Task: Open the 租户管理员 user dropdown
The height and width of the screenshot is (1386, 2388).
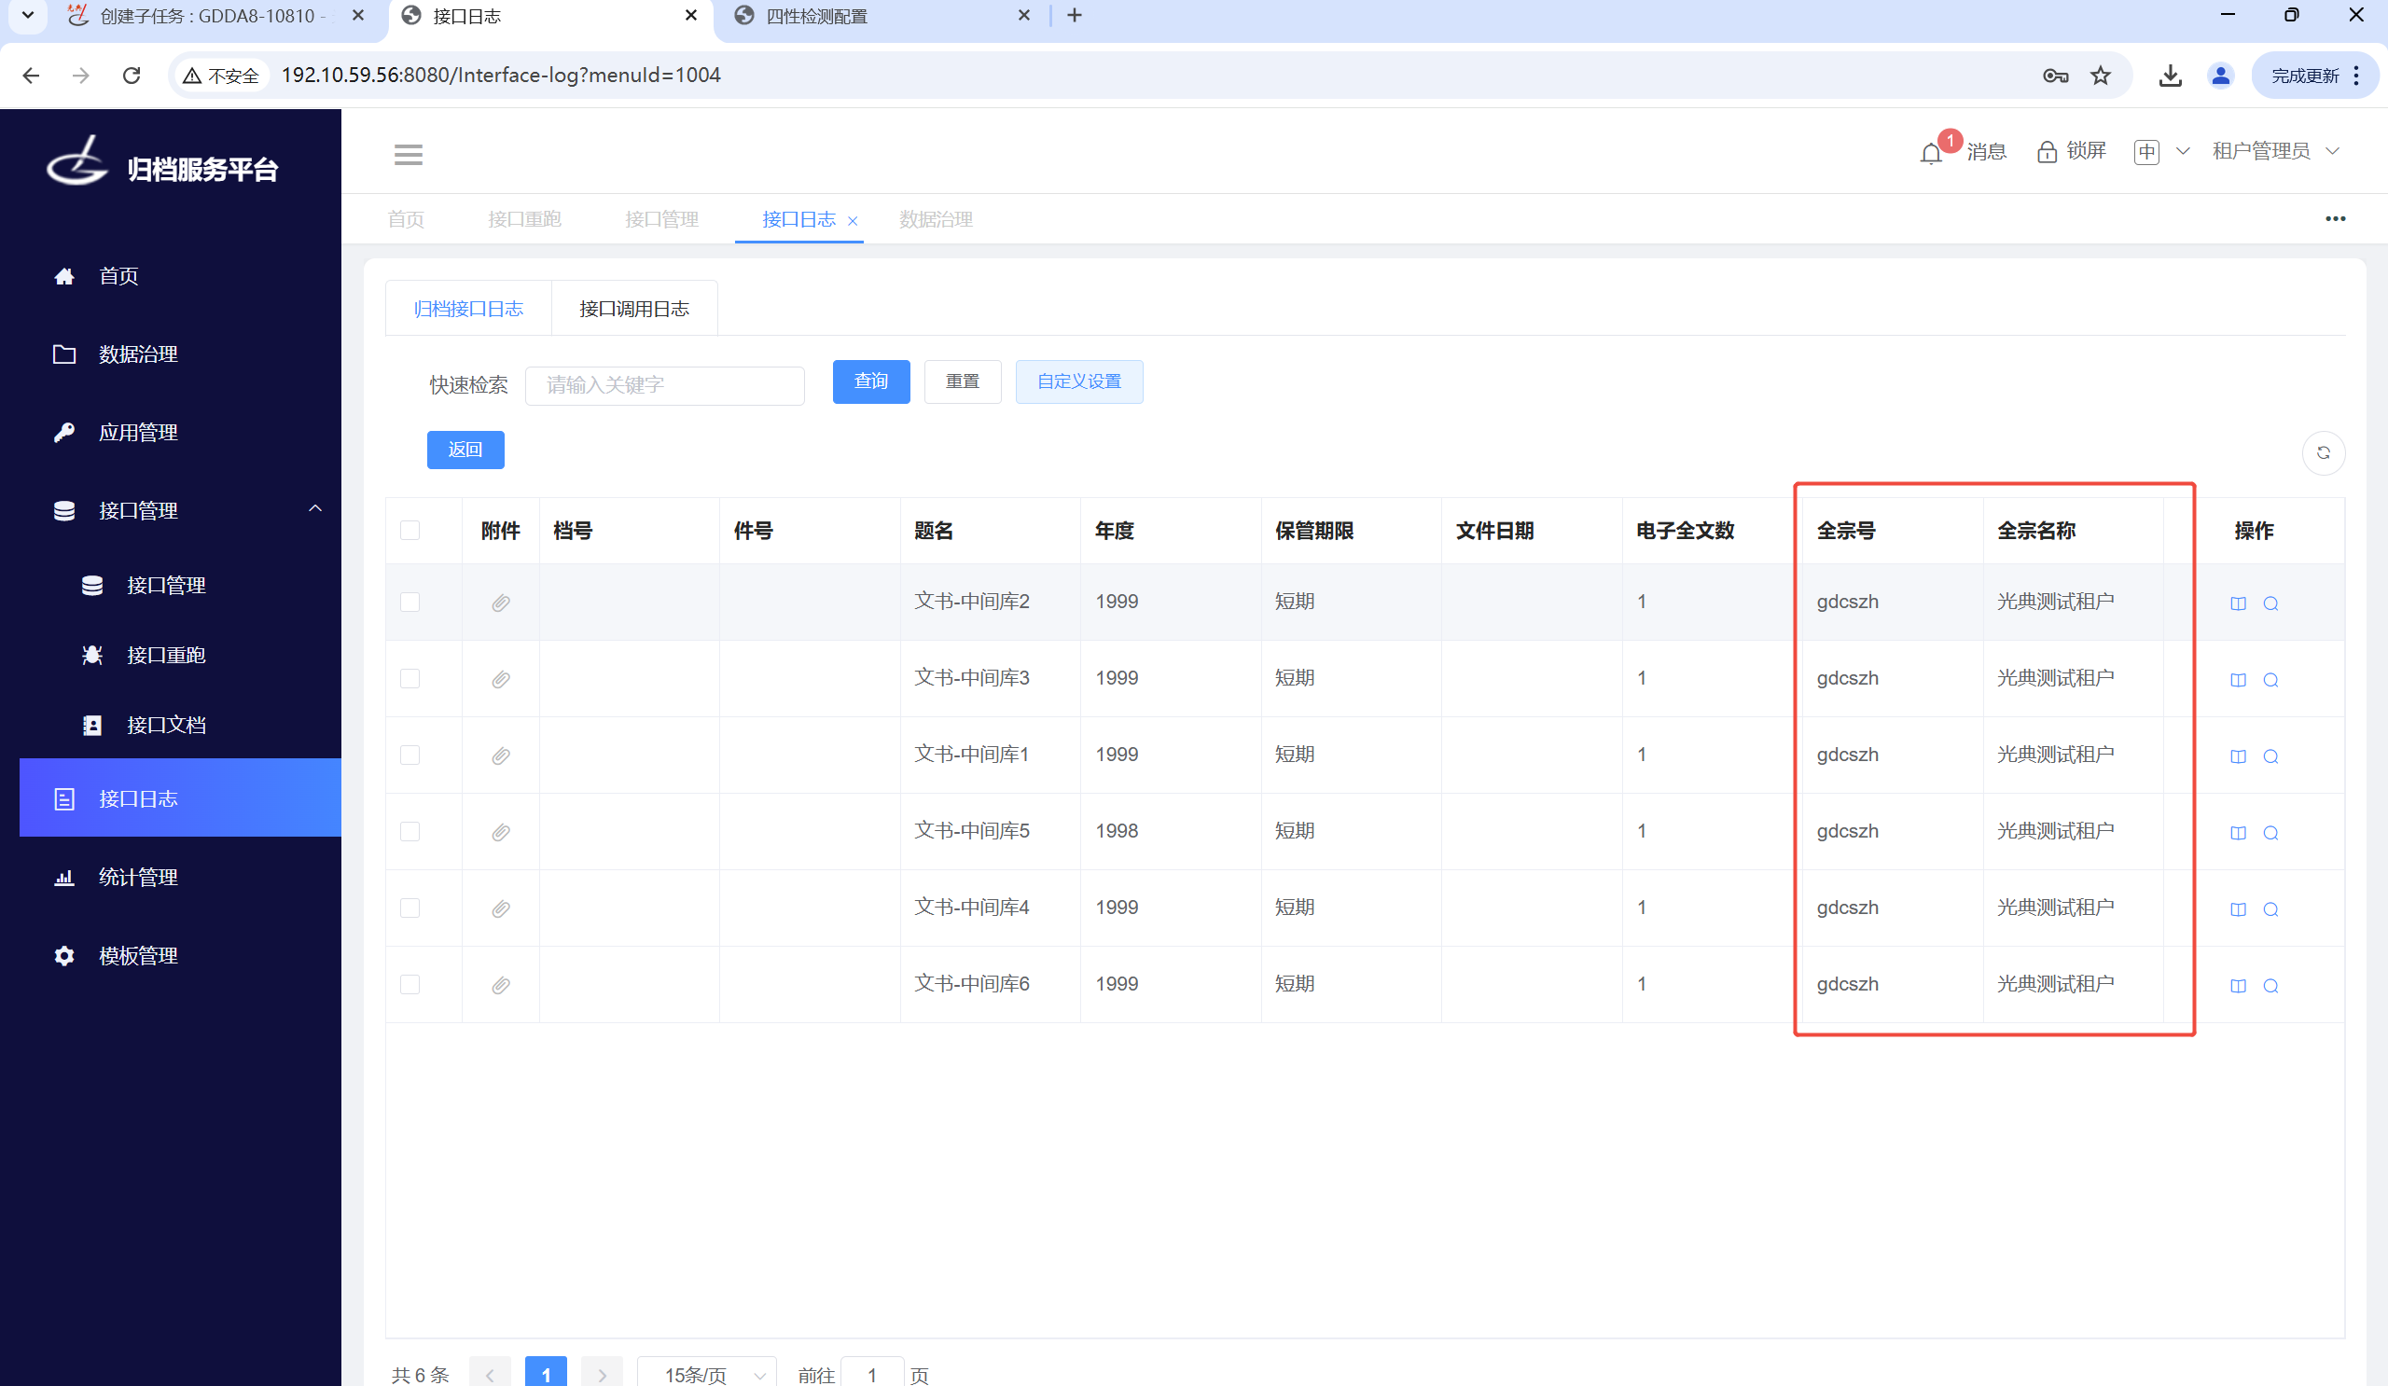Action: (2276, 150)
